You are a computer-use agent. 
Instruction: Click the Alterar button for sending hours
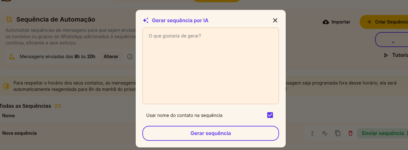point(111,57)
